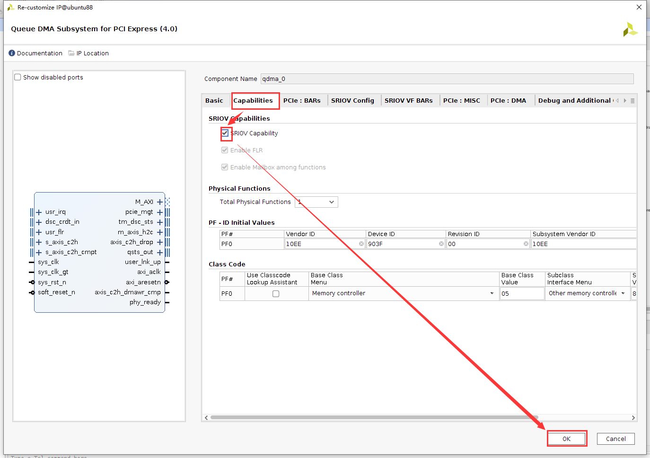Toggle Enable Mailbox among functions checkbox

[225, 167]
